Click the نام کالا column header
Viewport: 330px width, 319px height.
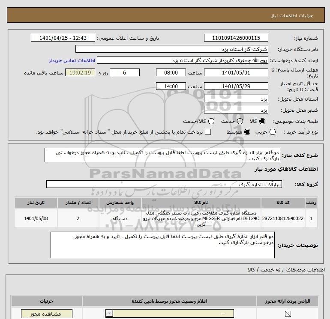201,203
